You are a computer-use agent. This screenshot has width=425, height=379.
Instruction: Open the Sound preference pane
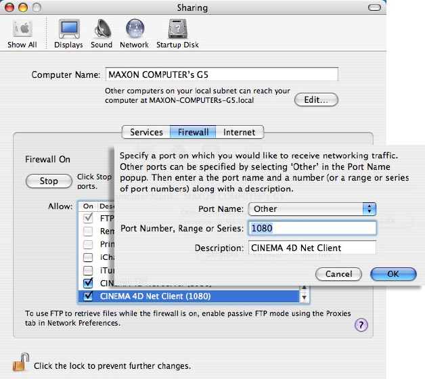[x=102, y=34]
